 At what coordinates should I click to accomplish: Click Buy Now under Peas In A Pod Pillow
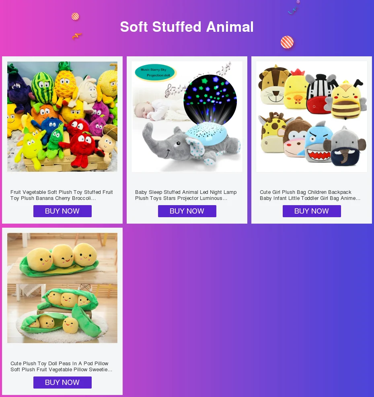pos(62,382)
